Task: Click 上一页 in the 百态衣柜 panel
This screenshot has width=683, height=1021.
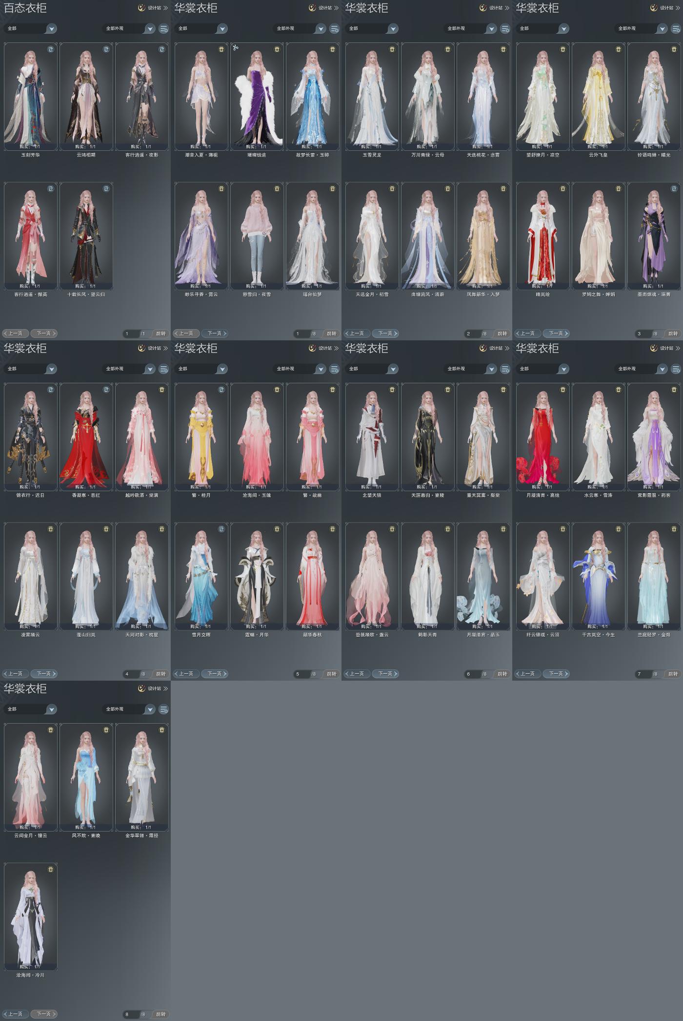Action: click(x=15, y=333)
